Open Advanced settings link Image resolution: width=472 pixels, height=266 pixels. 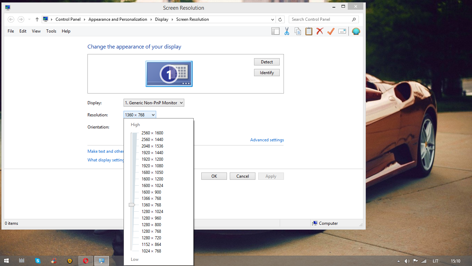(x=267, y=140)
